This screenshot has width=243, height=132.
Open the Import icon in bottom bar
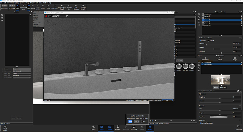click(93, 128)
